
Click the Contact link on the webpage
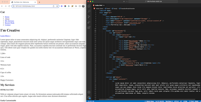click(8, 25)
